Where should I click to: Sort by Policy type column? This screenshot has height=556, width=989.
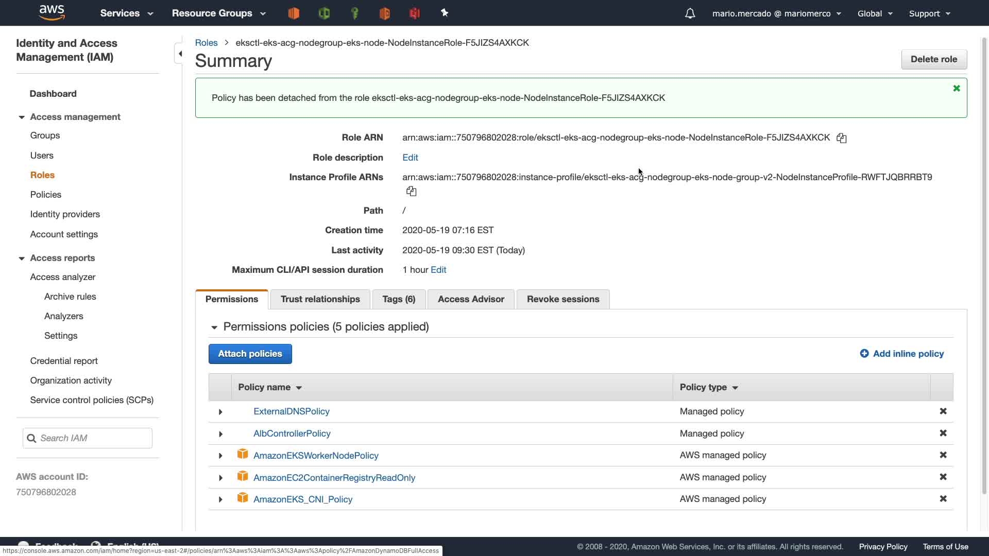709,387
